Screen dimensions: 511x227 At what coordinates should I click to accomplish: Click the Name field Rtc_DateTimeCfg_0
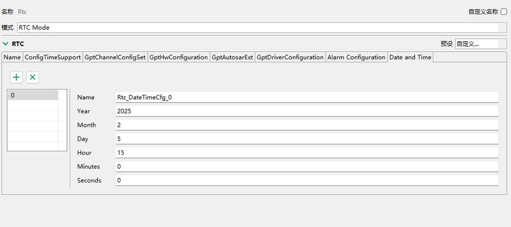pos(307,97)
